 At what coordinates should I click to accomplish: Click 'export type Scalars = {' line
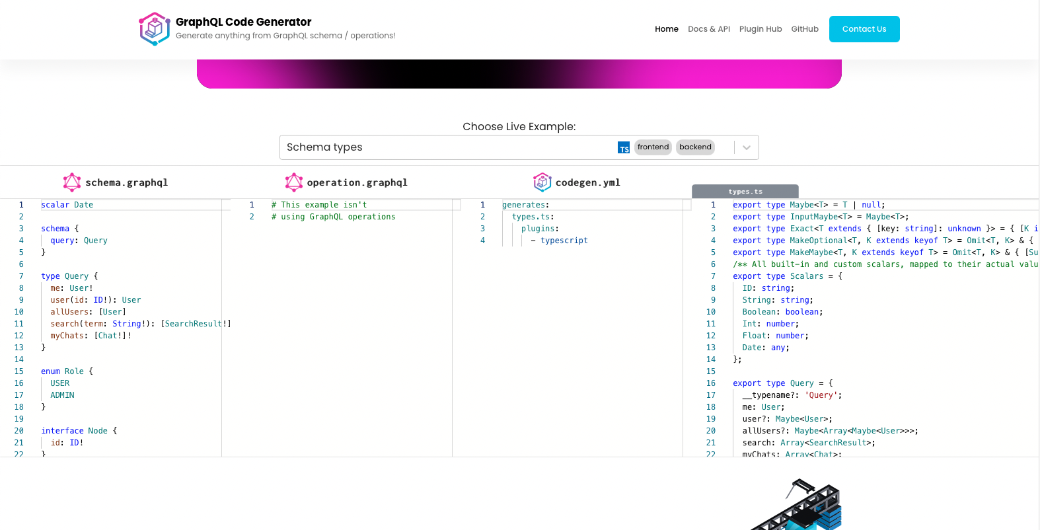788,276
